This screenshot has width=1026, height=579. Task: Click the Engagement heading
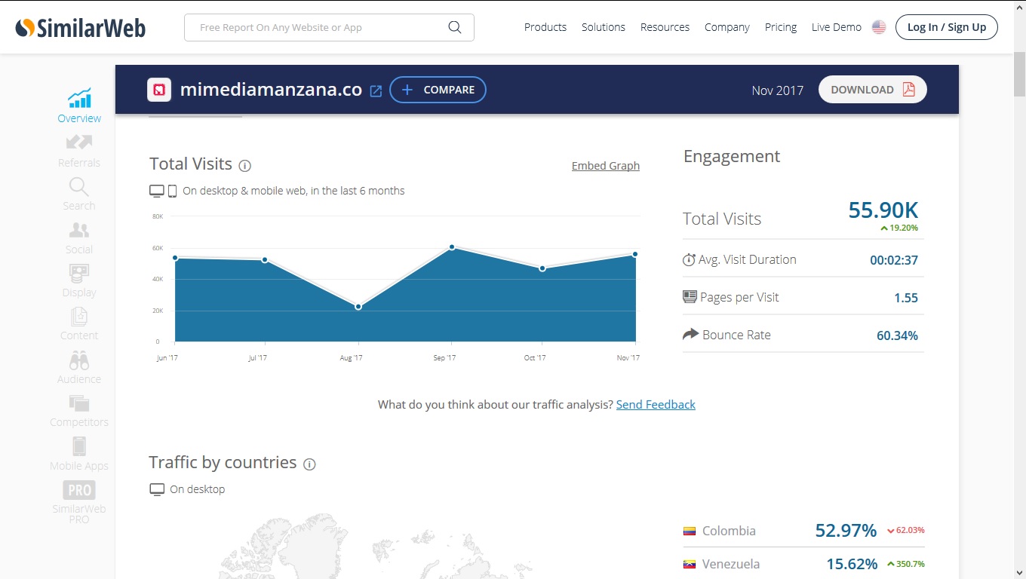tap(732, 156)
